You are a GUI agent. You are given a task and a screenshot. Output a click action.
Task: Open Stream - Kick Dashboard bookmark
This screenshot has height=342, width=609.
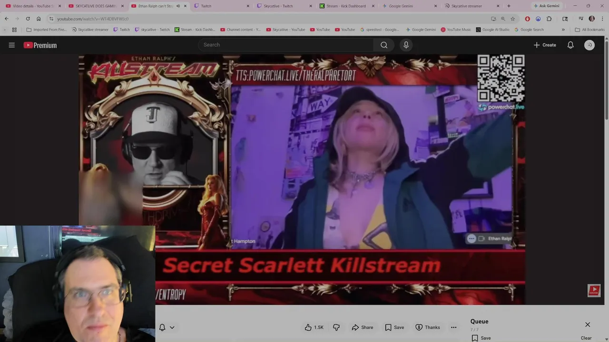tap(195, 29)
